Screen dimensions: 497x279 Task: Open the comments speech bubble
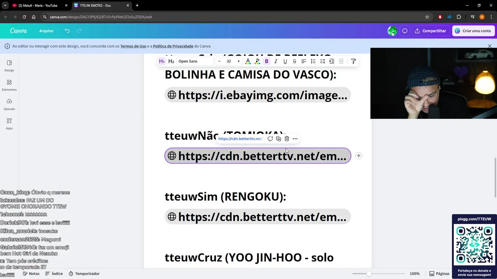pyautogui.click(x=405, y=31)
